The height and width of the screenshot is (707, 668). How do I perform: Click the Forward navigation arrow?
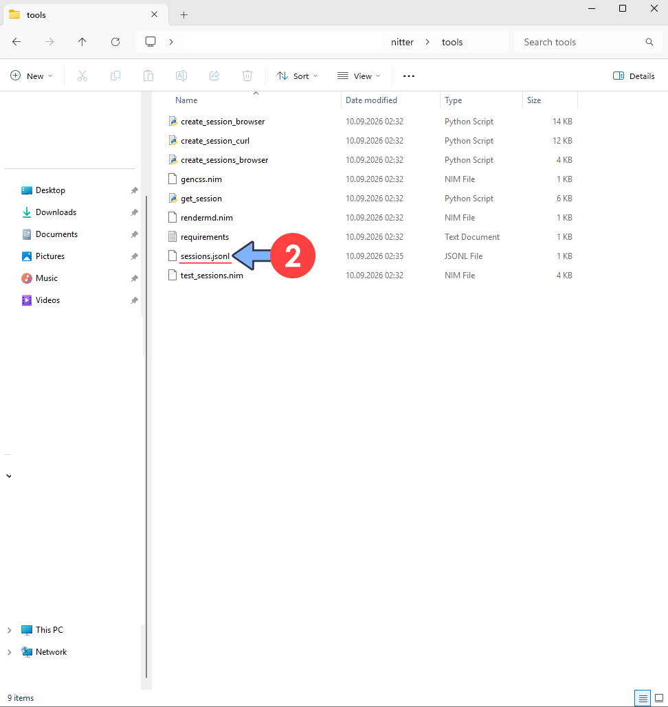[49, 42]
